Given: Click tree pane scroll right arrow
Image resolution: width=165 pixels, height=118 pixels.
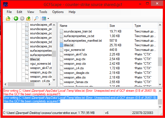Looking at the screenshot, I should 50,84.
